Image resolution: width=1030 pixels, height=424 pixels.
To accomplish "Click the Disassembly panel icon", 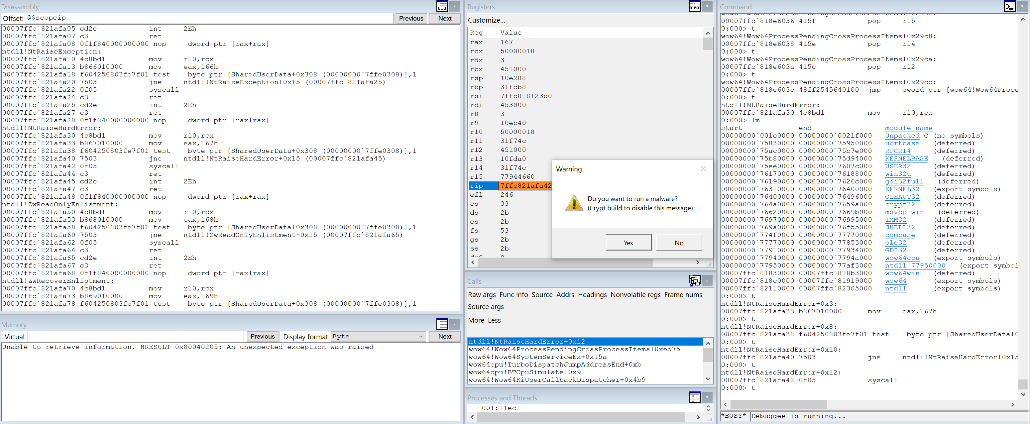I will pyautogui.click(x=442, y=6).
